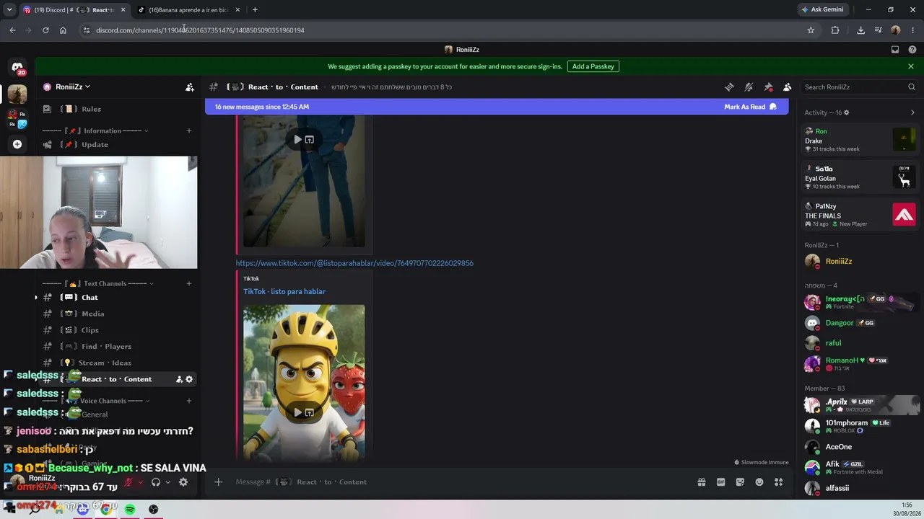Focus the message input field
Viewport: 924px width, 519px height.
(462, 482)
